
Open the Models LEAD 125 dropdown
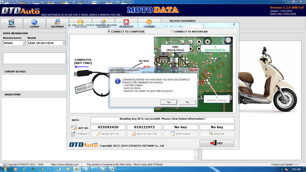[64, 43]
